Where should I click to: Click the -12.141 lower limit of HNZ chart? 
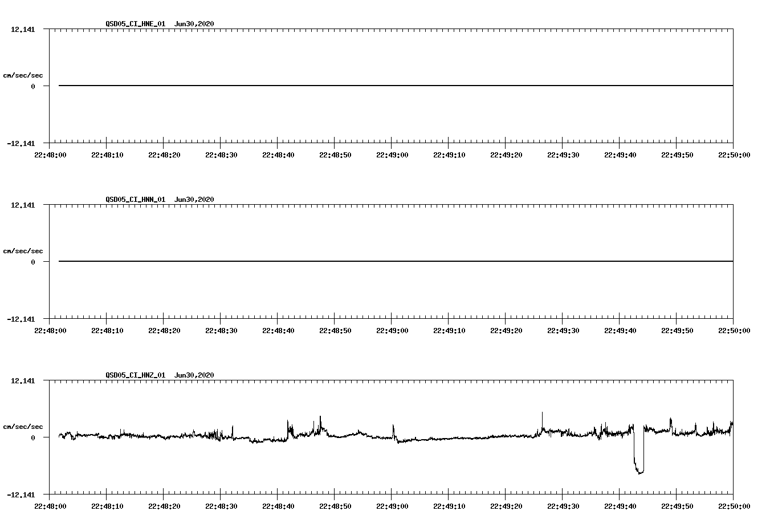(21, 494)
